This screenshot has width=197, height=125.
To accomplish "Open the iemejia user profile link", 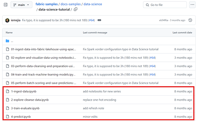I will tap(15, 20).
